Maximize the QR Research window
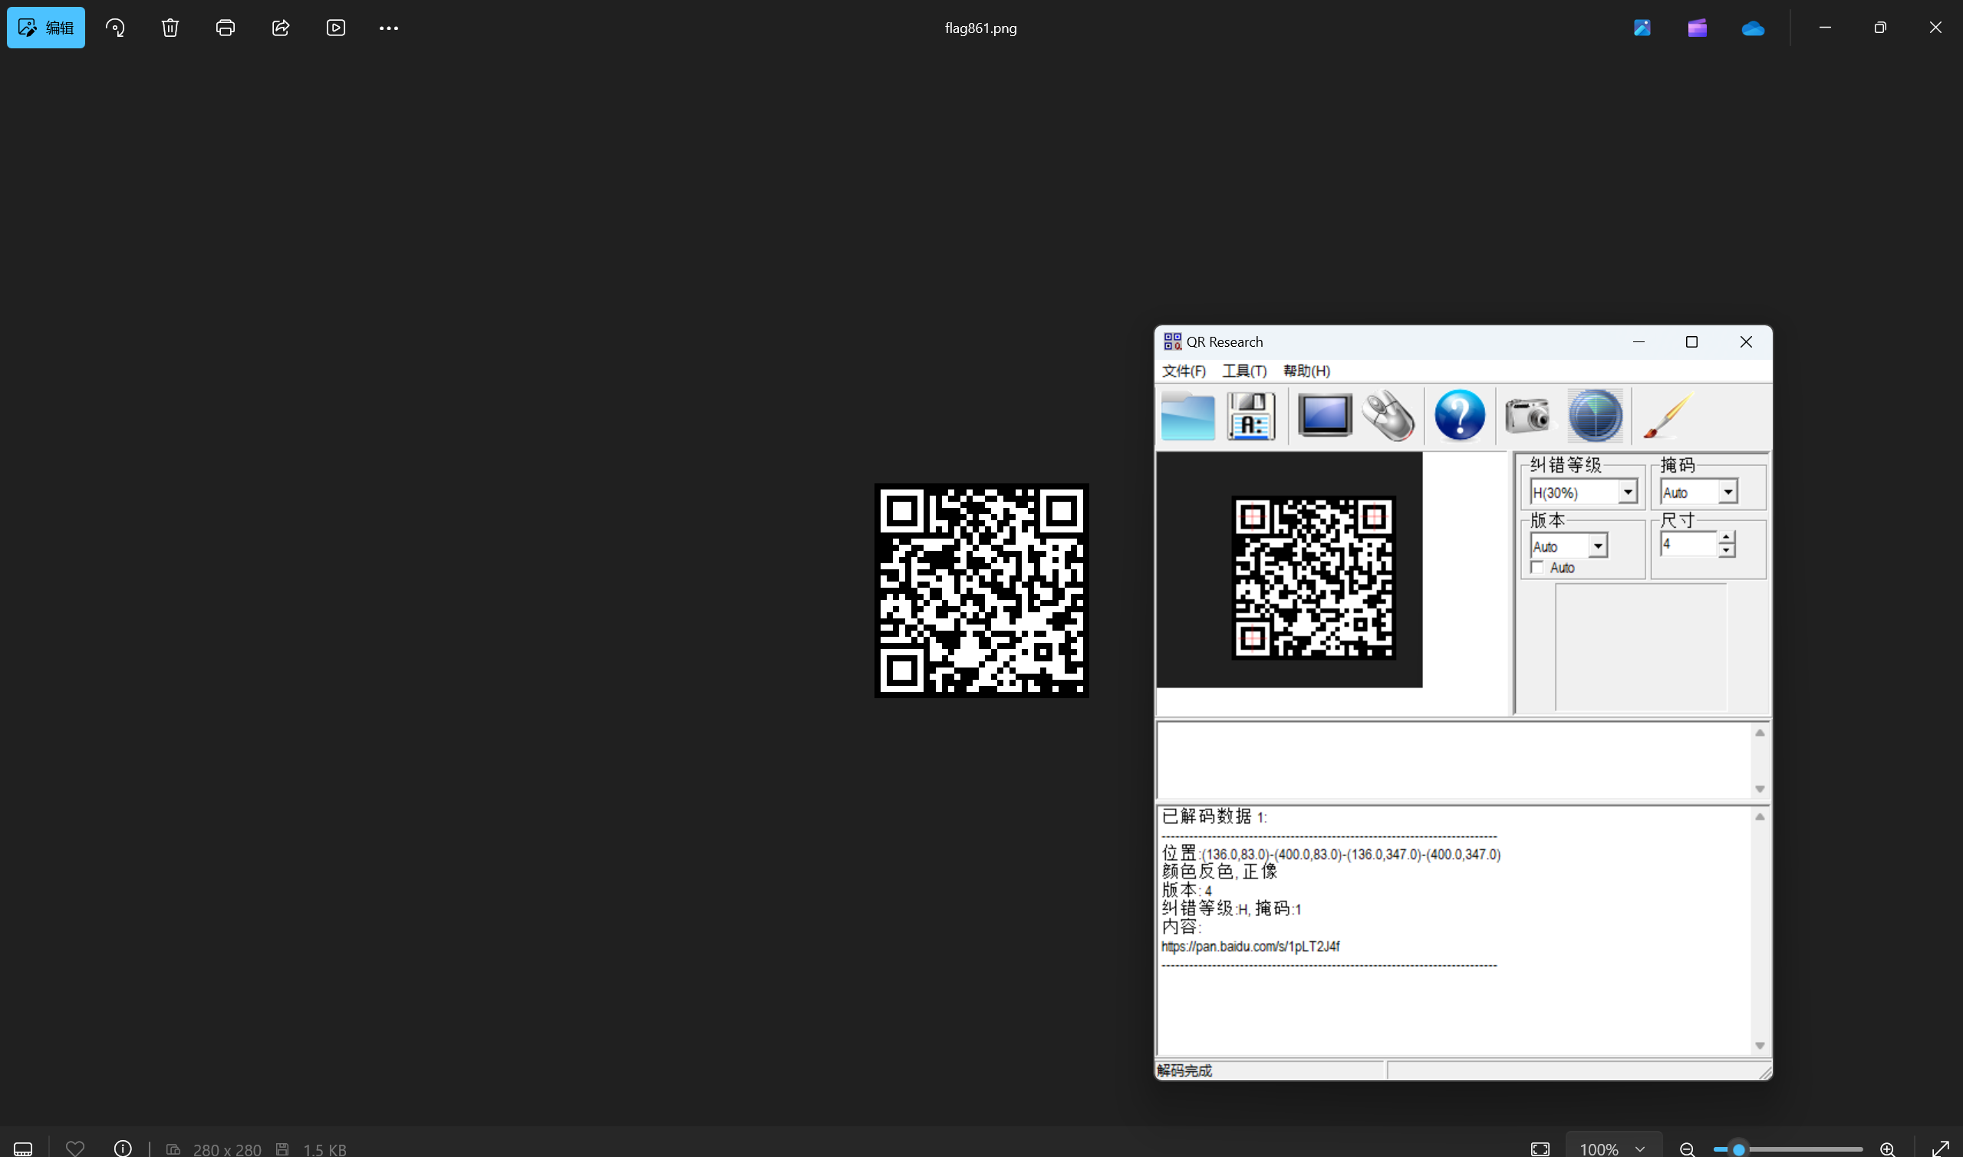The height and width of the screenshot is (1157, 1963). click(x=1691, y=341)
